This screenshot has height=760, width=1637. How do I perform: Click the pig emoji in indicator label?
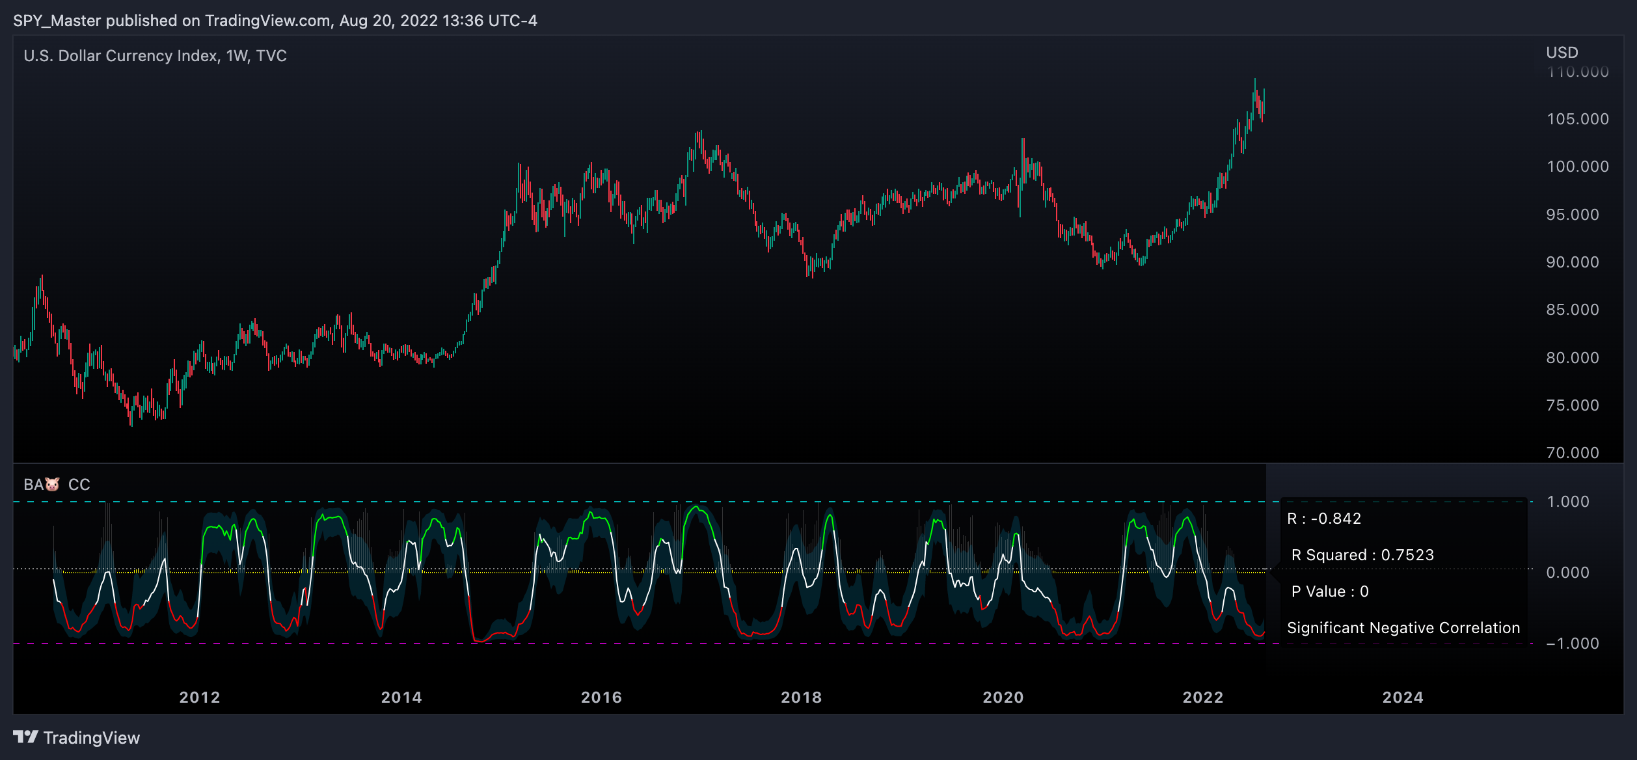[x=53, y=485]
